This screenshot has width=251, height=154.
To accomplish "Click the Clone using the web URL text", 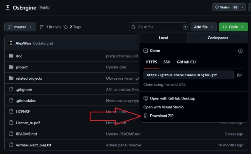I will point(165,85).
